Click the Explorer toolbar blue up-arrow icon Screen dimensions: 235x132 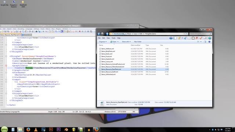171,38
